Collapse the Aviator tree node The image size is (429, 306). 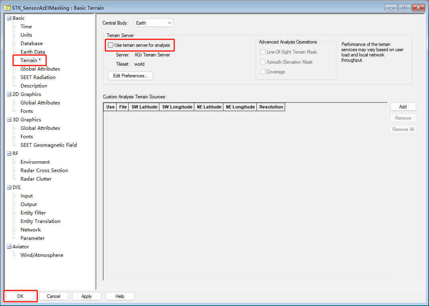pos(9,247)
